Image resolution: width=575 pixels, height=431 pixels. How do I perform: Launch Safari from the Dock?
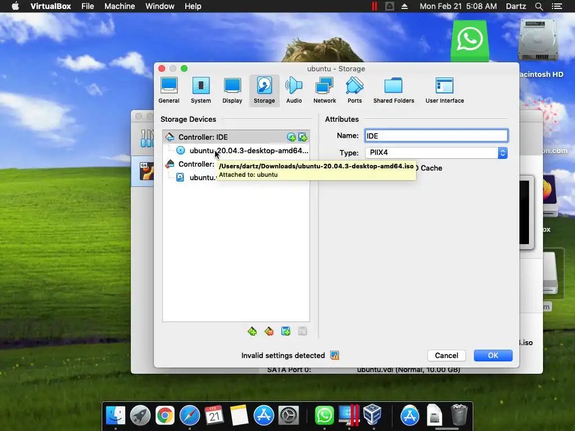(x=190, y=416)
